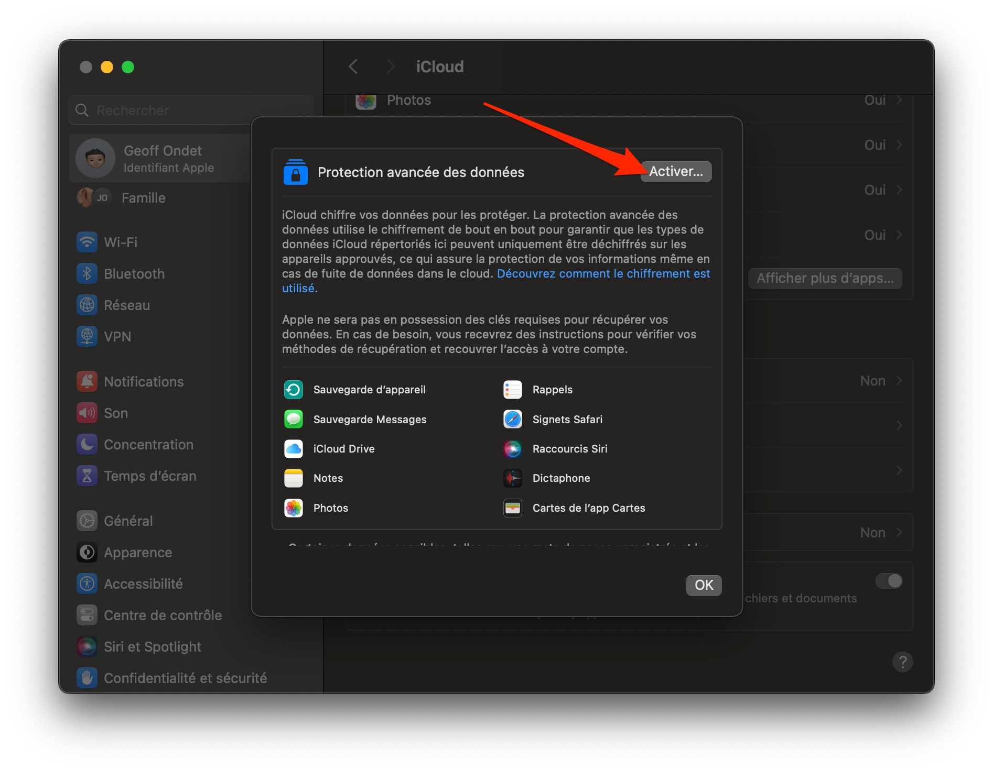
Task: Click the Dictaphone icon
Action: pos(513,478)
